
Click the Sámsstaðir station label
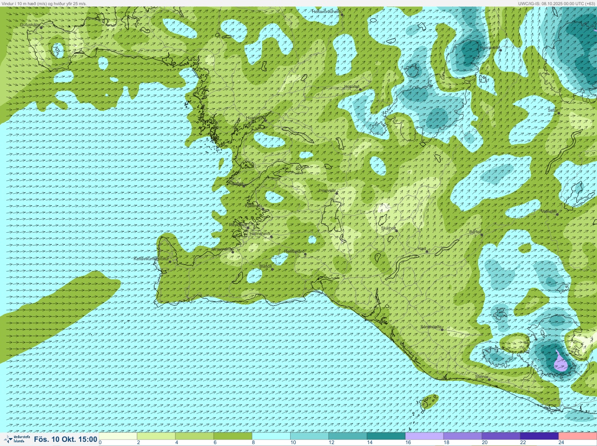pos(431,327)
